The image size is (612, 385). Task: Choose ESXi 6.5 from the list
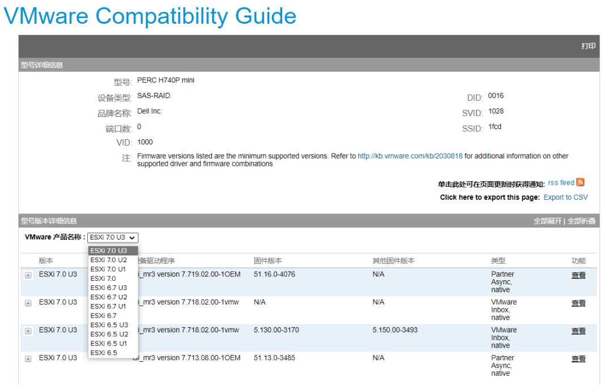113,353
